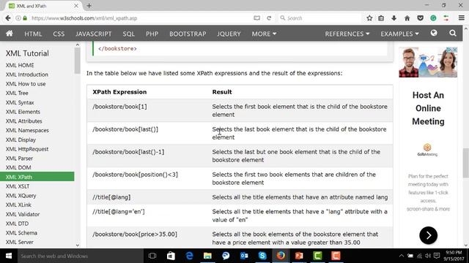469x263 pixels.
Task: Open the BOOTSTRAP menu item
Action: pos(188,34)
